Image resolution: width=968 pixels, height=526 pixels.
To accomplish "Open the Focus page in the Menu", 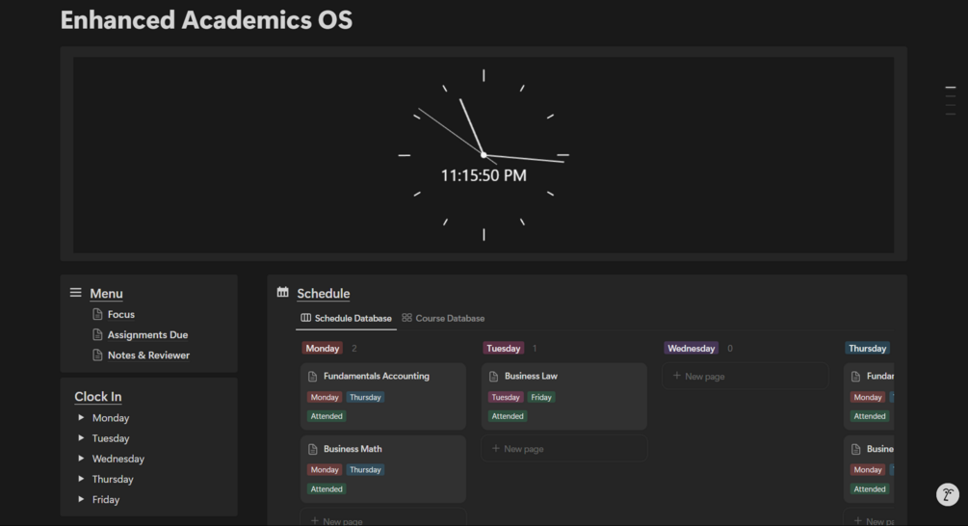I will click(121, 314).
